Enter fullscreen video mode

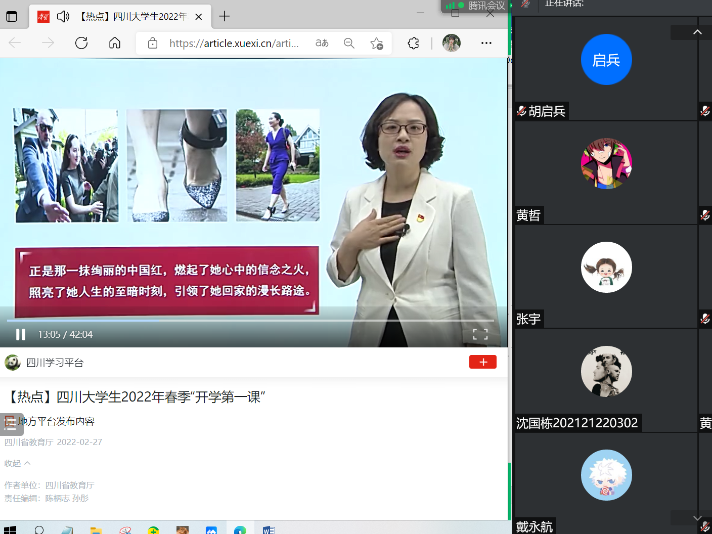click(x=480, y=334)
